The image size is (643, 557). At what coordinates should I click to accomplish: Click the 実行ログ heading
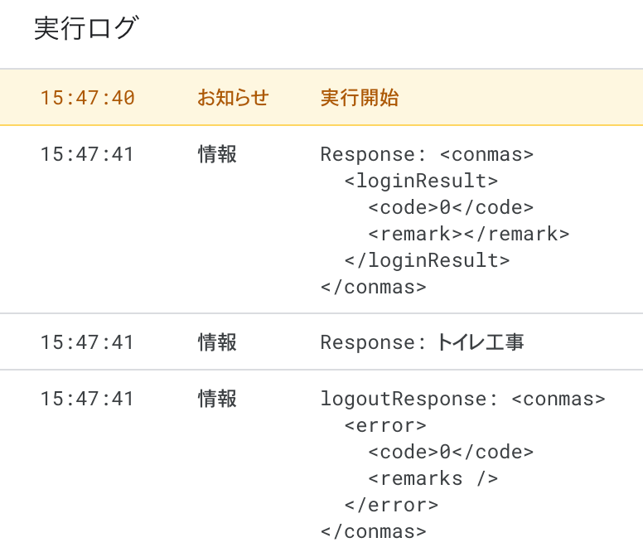(x=86, y=28)
